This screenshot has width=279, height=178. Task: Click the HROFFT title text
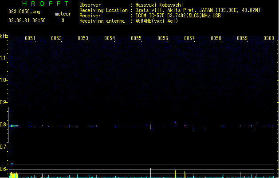point(45,4)
